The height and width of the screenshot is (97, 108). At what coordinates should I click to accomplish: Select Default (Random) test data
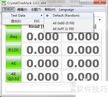point(69,16)
